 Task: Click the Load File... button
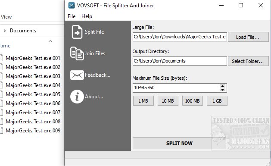tap(248, 37)
